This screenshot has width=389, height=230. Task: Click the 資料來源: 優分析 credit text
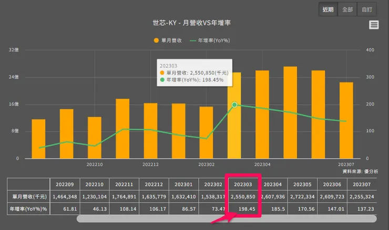360,171
